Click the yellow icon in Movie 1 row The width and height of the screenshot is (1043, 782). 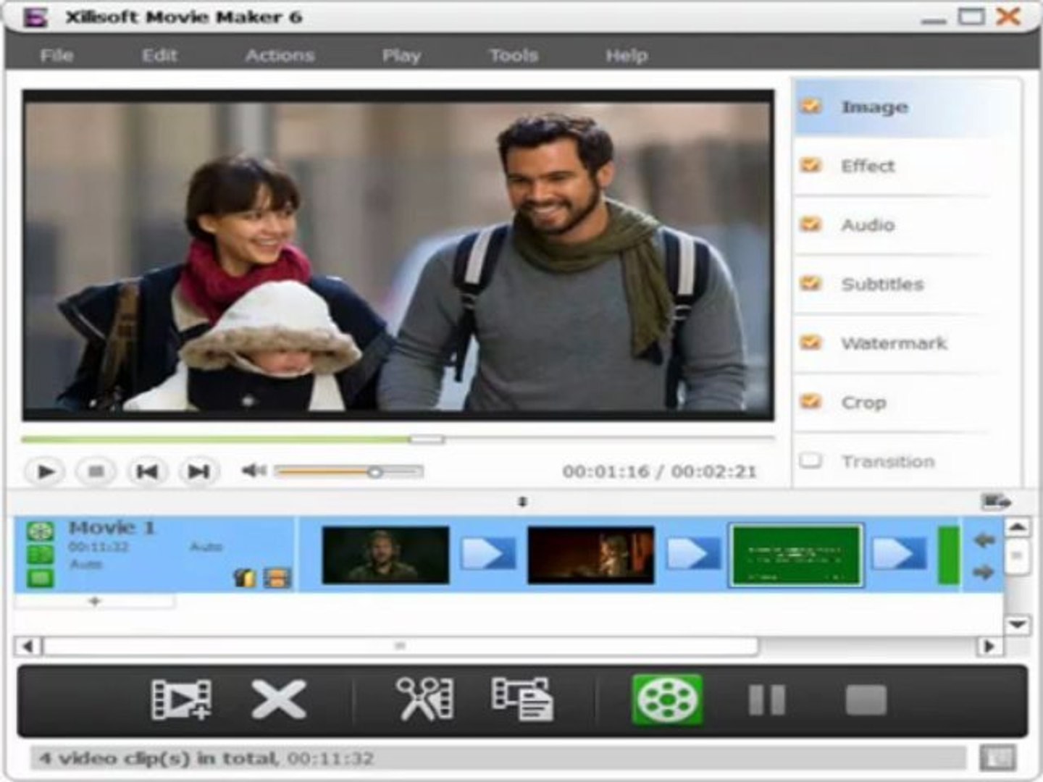tap(245, 577)
